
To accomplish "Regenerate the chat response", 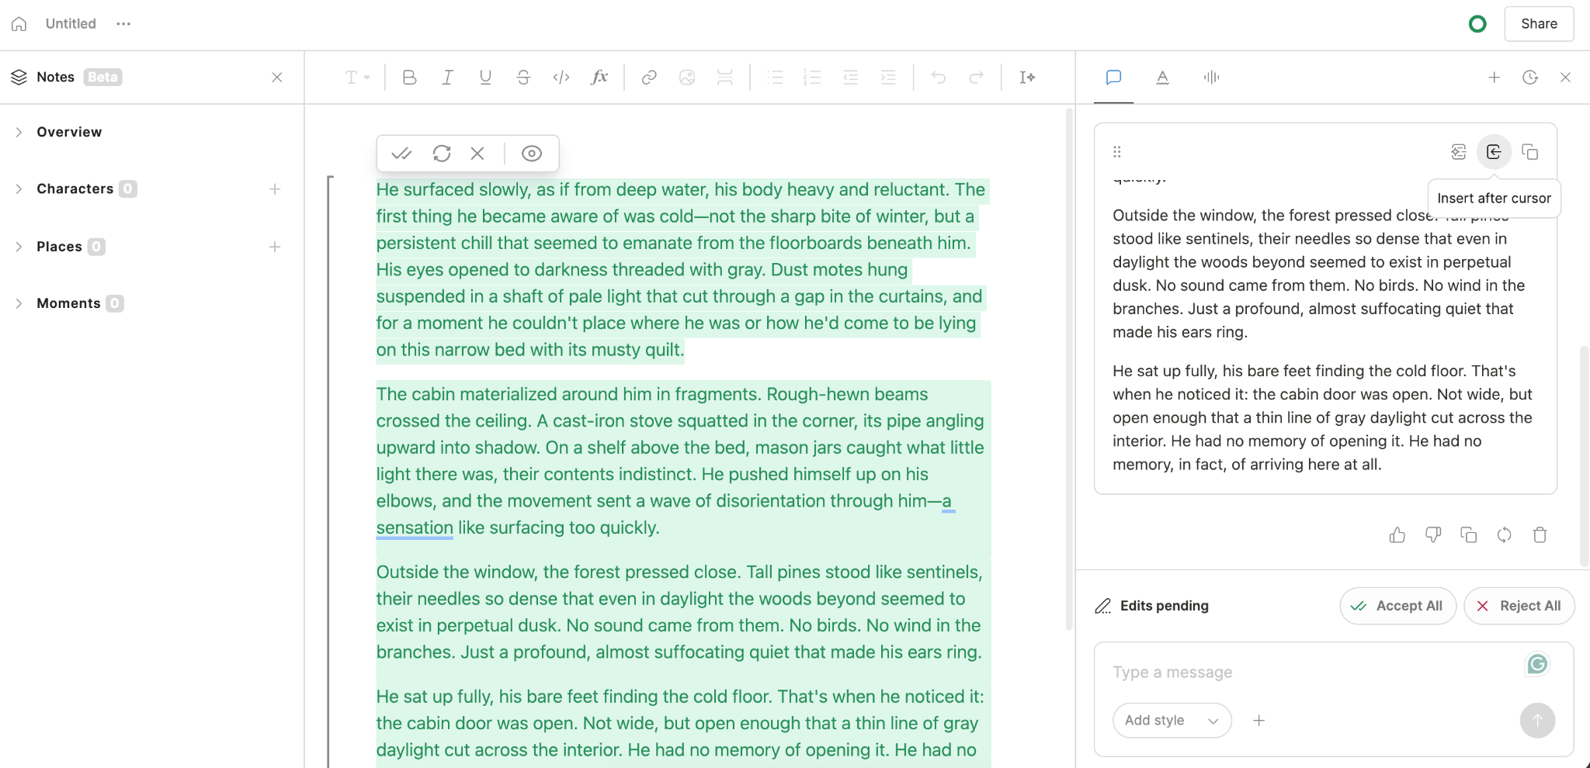I will tap(1505, 535).
